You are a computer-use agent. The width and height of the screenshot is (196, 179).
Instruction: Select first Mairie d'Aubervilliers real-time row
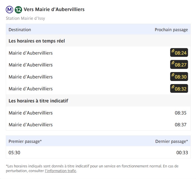[98, 53]
